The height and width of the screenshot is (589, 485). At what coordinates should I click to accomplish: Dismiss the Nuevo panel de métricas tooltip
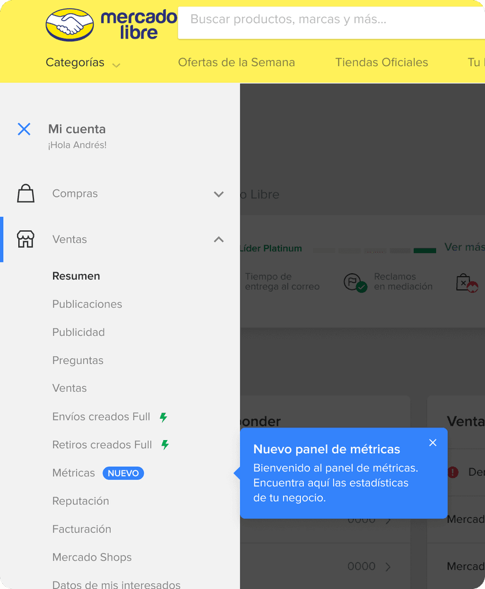433,442
